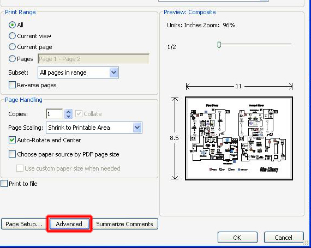Viewport: 311px width, 248px height.
Task: Increase copies with the up arrow
Action: pos(68,112)
